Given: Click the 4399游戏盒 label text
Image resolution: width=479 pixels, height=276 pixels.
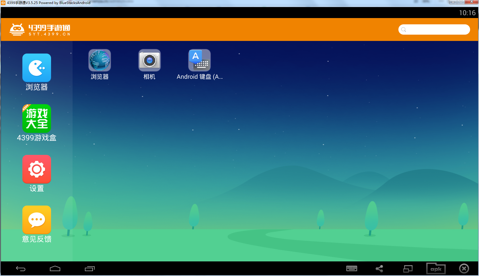Looking at the screenshot, I should (37, 138).
